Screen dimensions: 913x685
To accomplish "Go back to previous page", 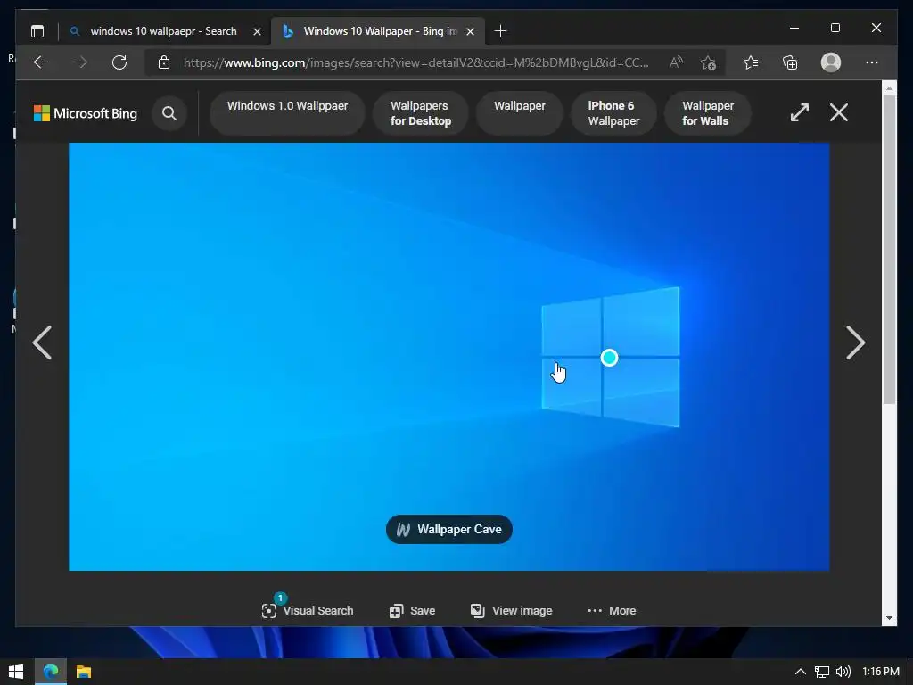I will pyautogui.click(x=41, y=62).
